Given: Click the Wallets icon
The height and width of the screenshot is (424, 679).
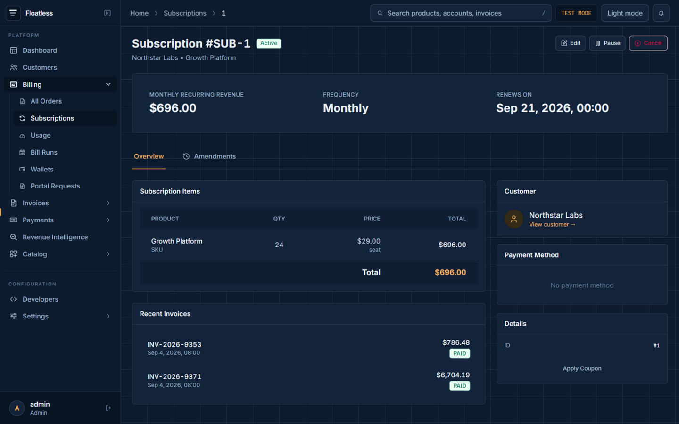Looking at the screenshot, I should pyautogui.click(x=22, y=169).
